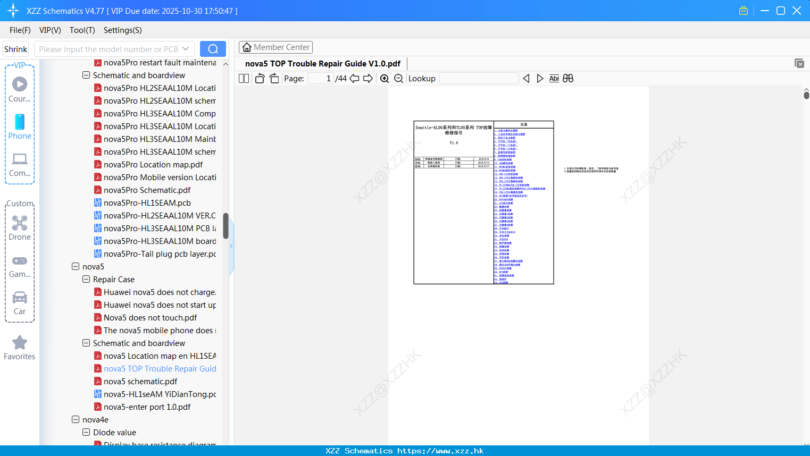Image resolution: width=810 pixels, height=456 pixels.
Task: Open the Courses sidebar icon
Action: [20, 89]
